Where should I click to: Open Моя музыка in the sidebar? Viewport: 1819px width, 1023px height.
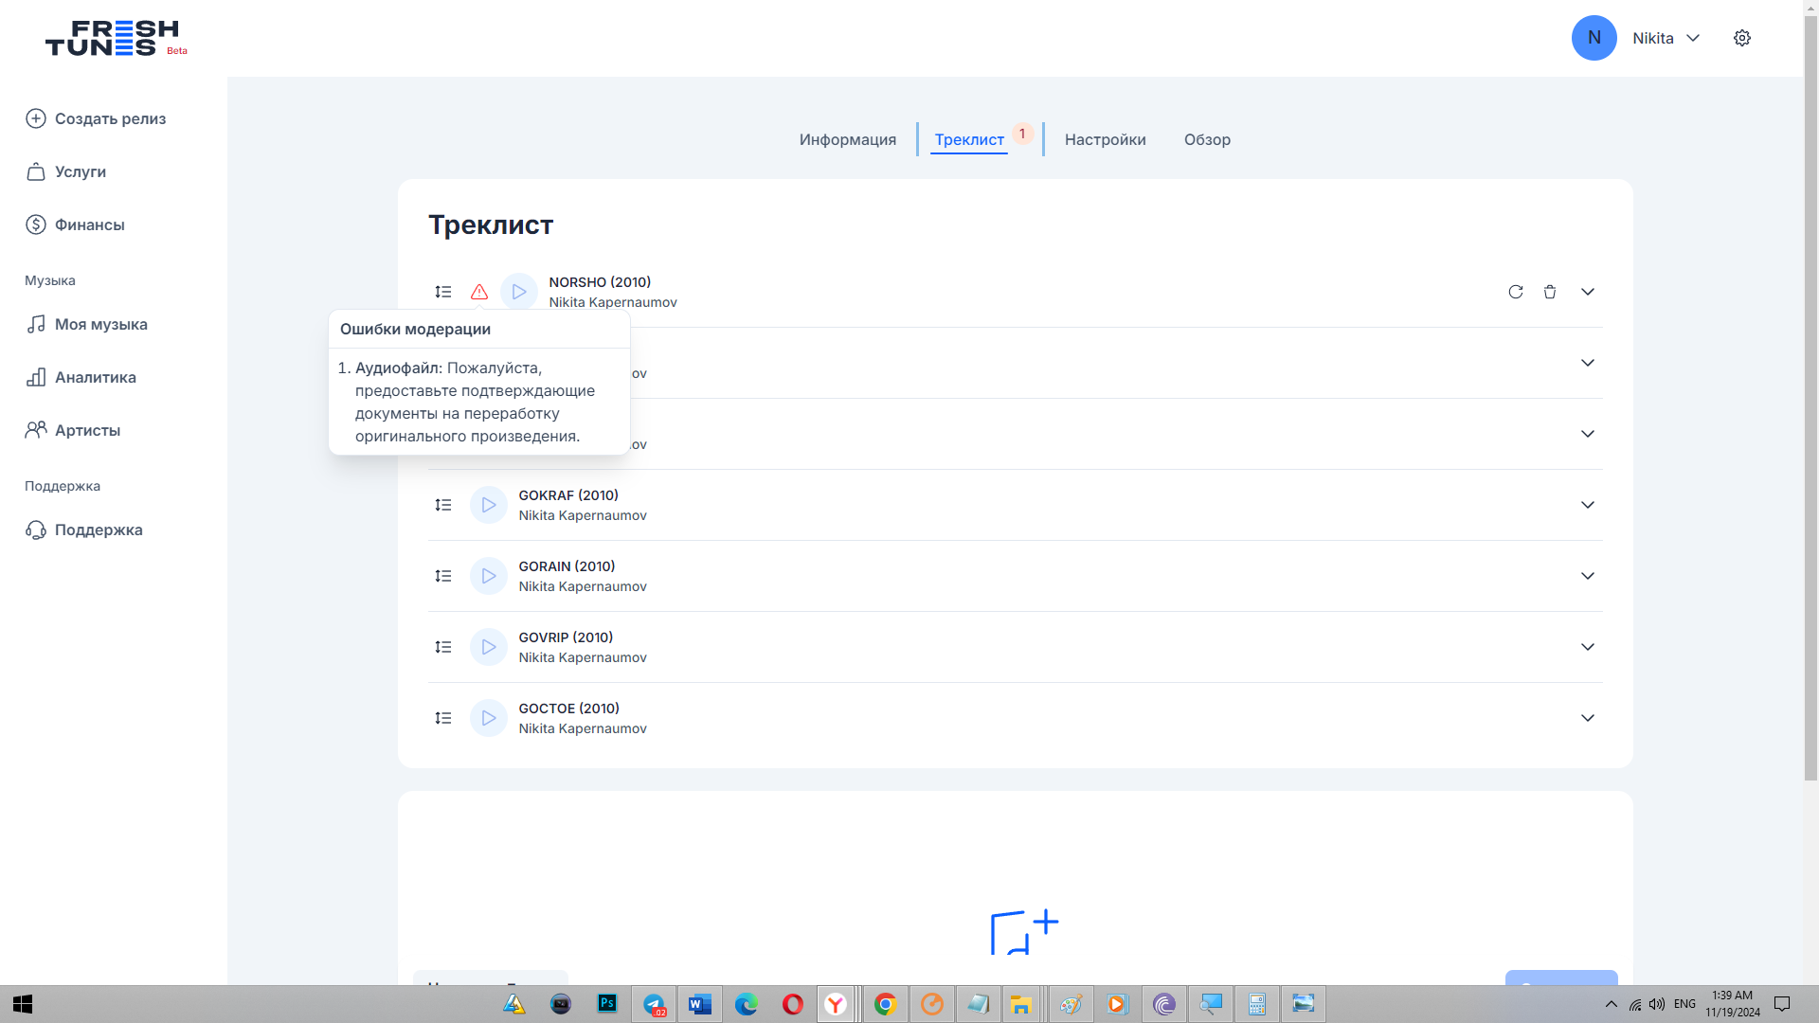[x=100, y=324]
